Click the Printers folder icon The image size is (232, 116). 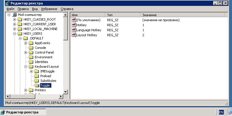coord(31,90)
